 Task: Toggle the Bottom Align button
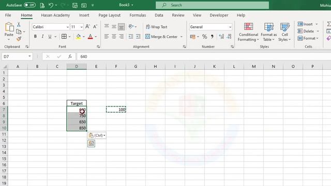[x=121, y=26]
